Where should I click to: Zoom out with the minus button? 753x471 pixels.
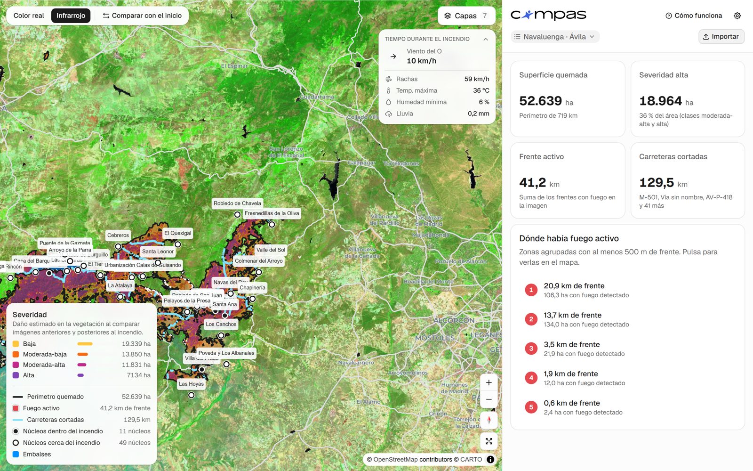[x=489, y=399]
